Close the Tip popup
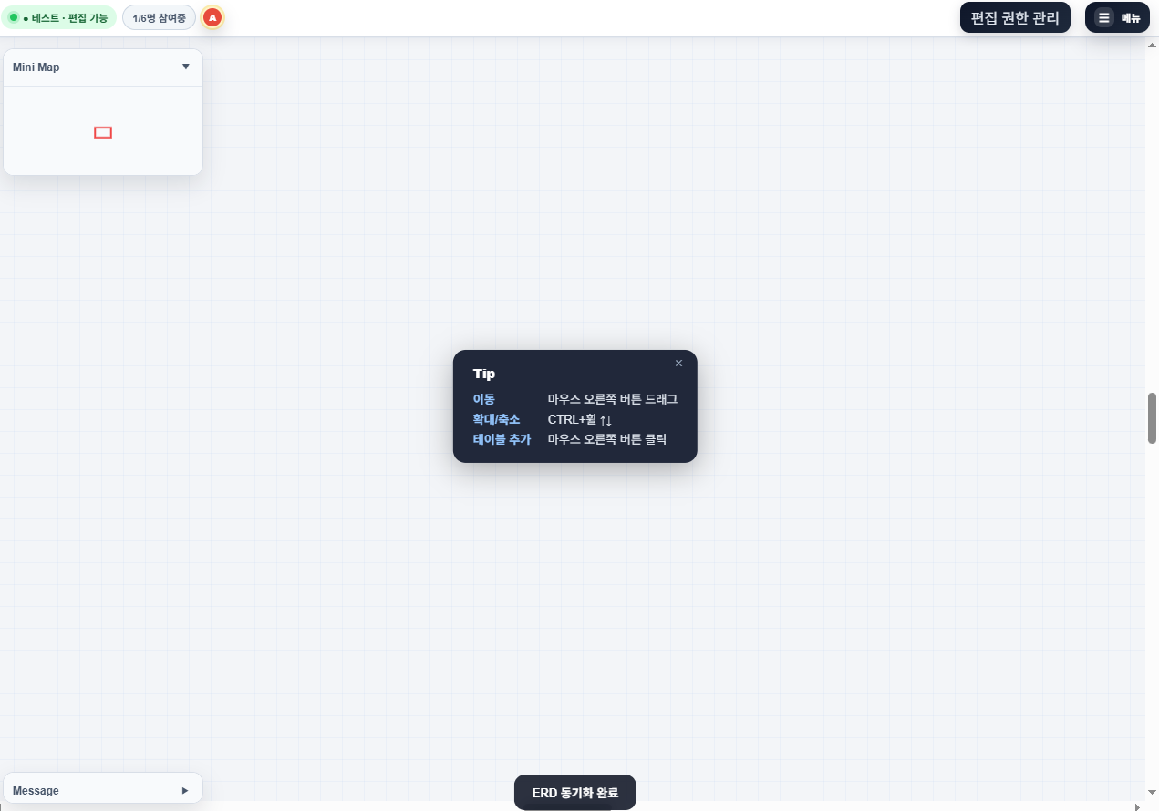 678,364
